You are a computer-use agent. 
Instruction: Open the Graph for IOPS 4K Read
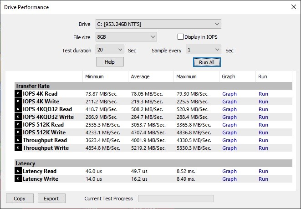[x=230, y=94]
